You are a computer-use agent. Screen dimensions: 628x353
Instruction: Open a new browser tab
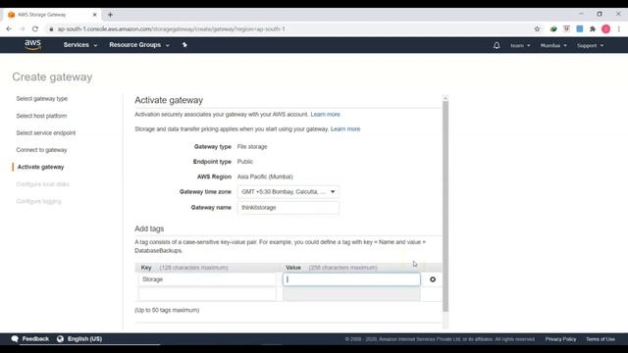(x=110, y=15)
